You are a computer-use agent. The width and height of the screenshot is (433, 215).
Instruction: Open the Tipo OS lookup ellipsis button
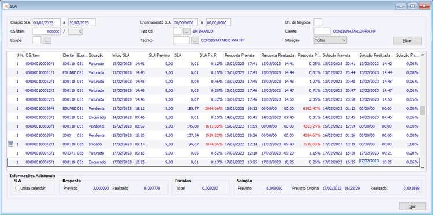click(x=187, y=32)
